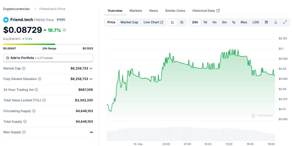The width and height of the screenshot is (292, 146).
Task: Toggle LOG scale on chart
Action: pyautogui.click(x=256, y=22)
